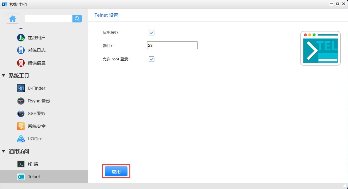Viewport: 348px width, 189px height.
Task: Click the home icon button
Action: (x=13, y=19)
